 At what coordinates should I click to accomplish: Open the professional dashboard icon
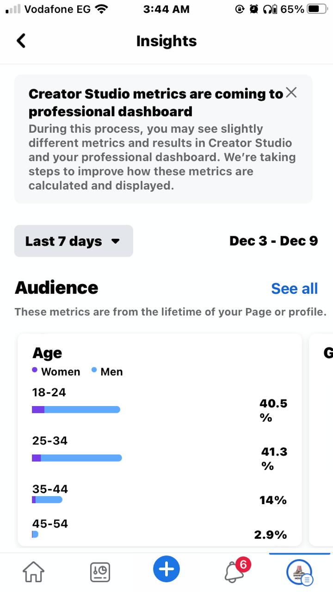coord(100,572)
